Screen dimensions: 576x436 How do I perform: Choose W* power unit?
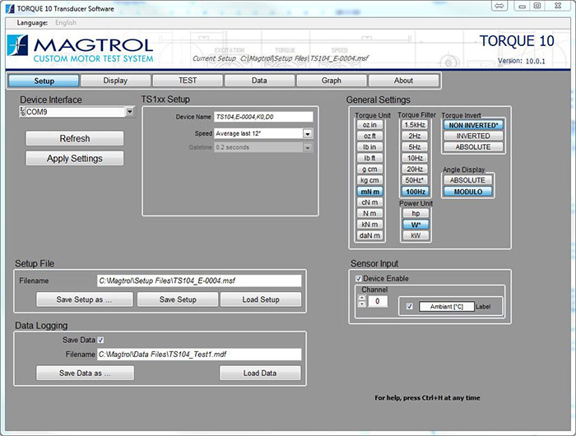[x=416, y=225]
